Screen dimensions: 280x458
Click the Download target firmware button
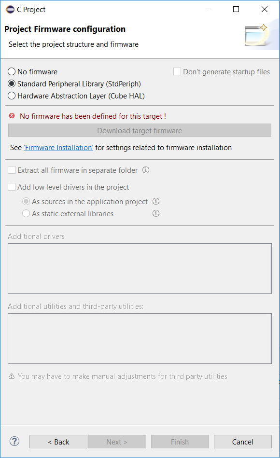(140, 131)
